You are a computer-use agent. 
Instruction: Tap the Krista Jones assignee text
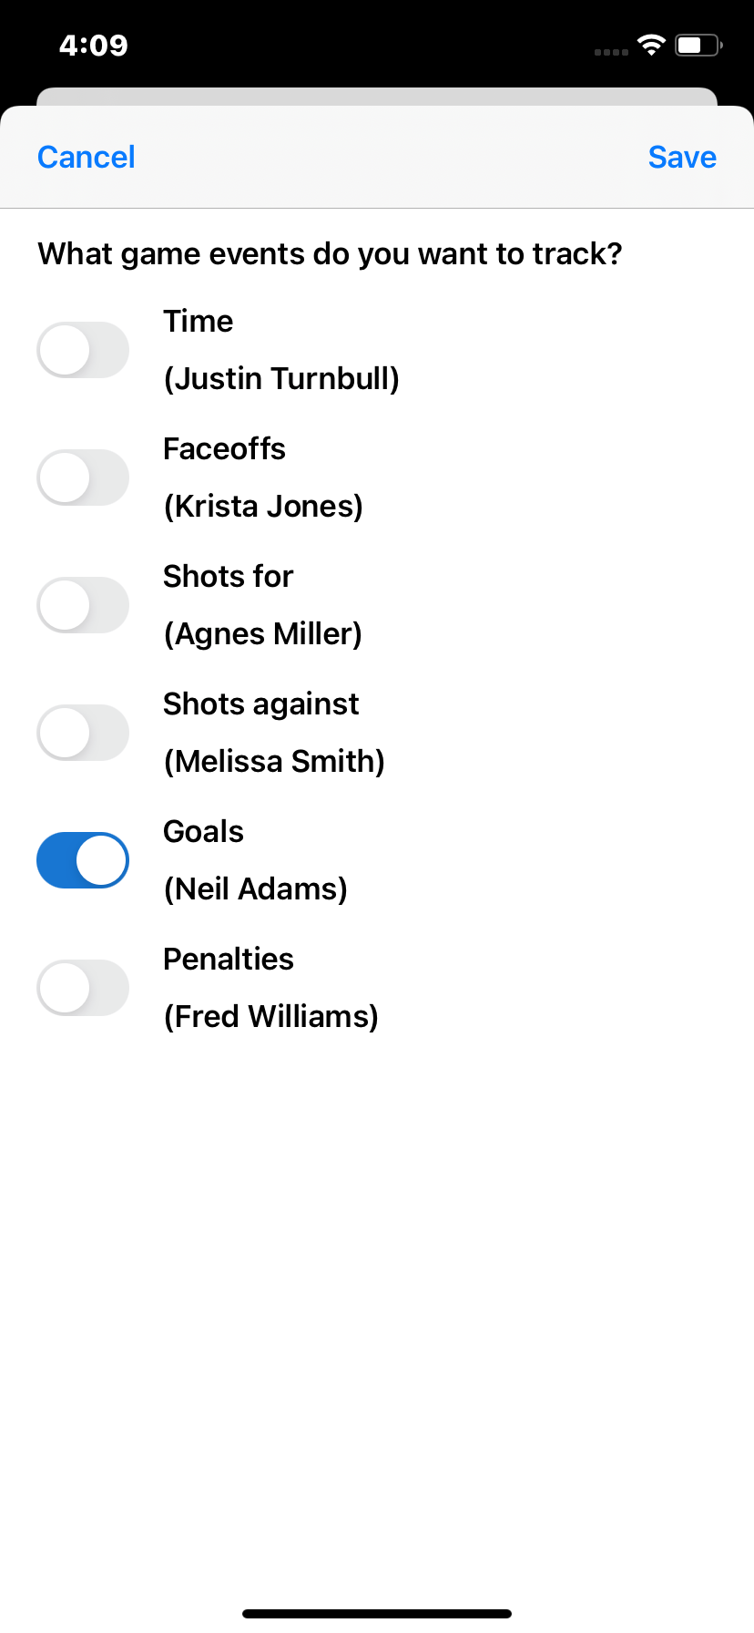point(263,507)
